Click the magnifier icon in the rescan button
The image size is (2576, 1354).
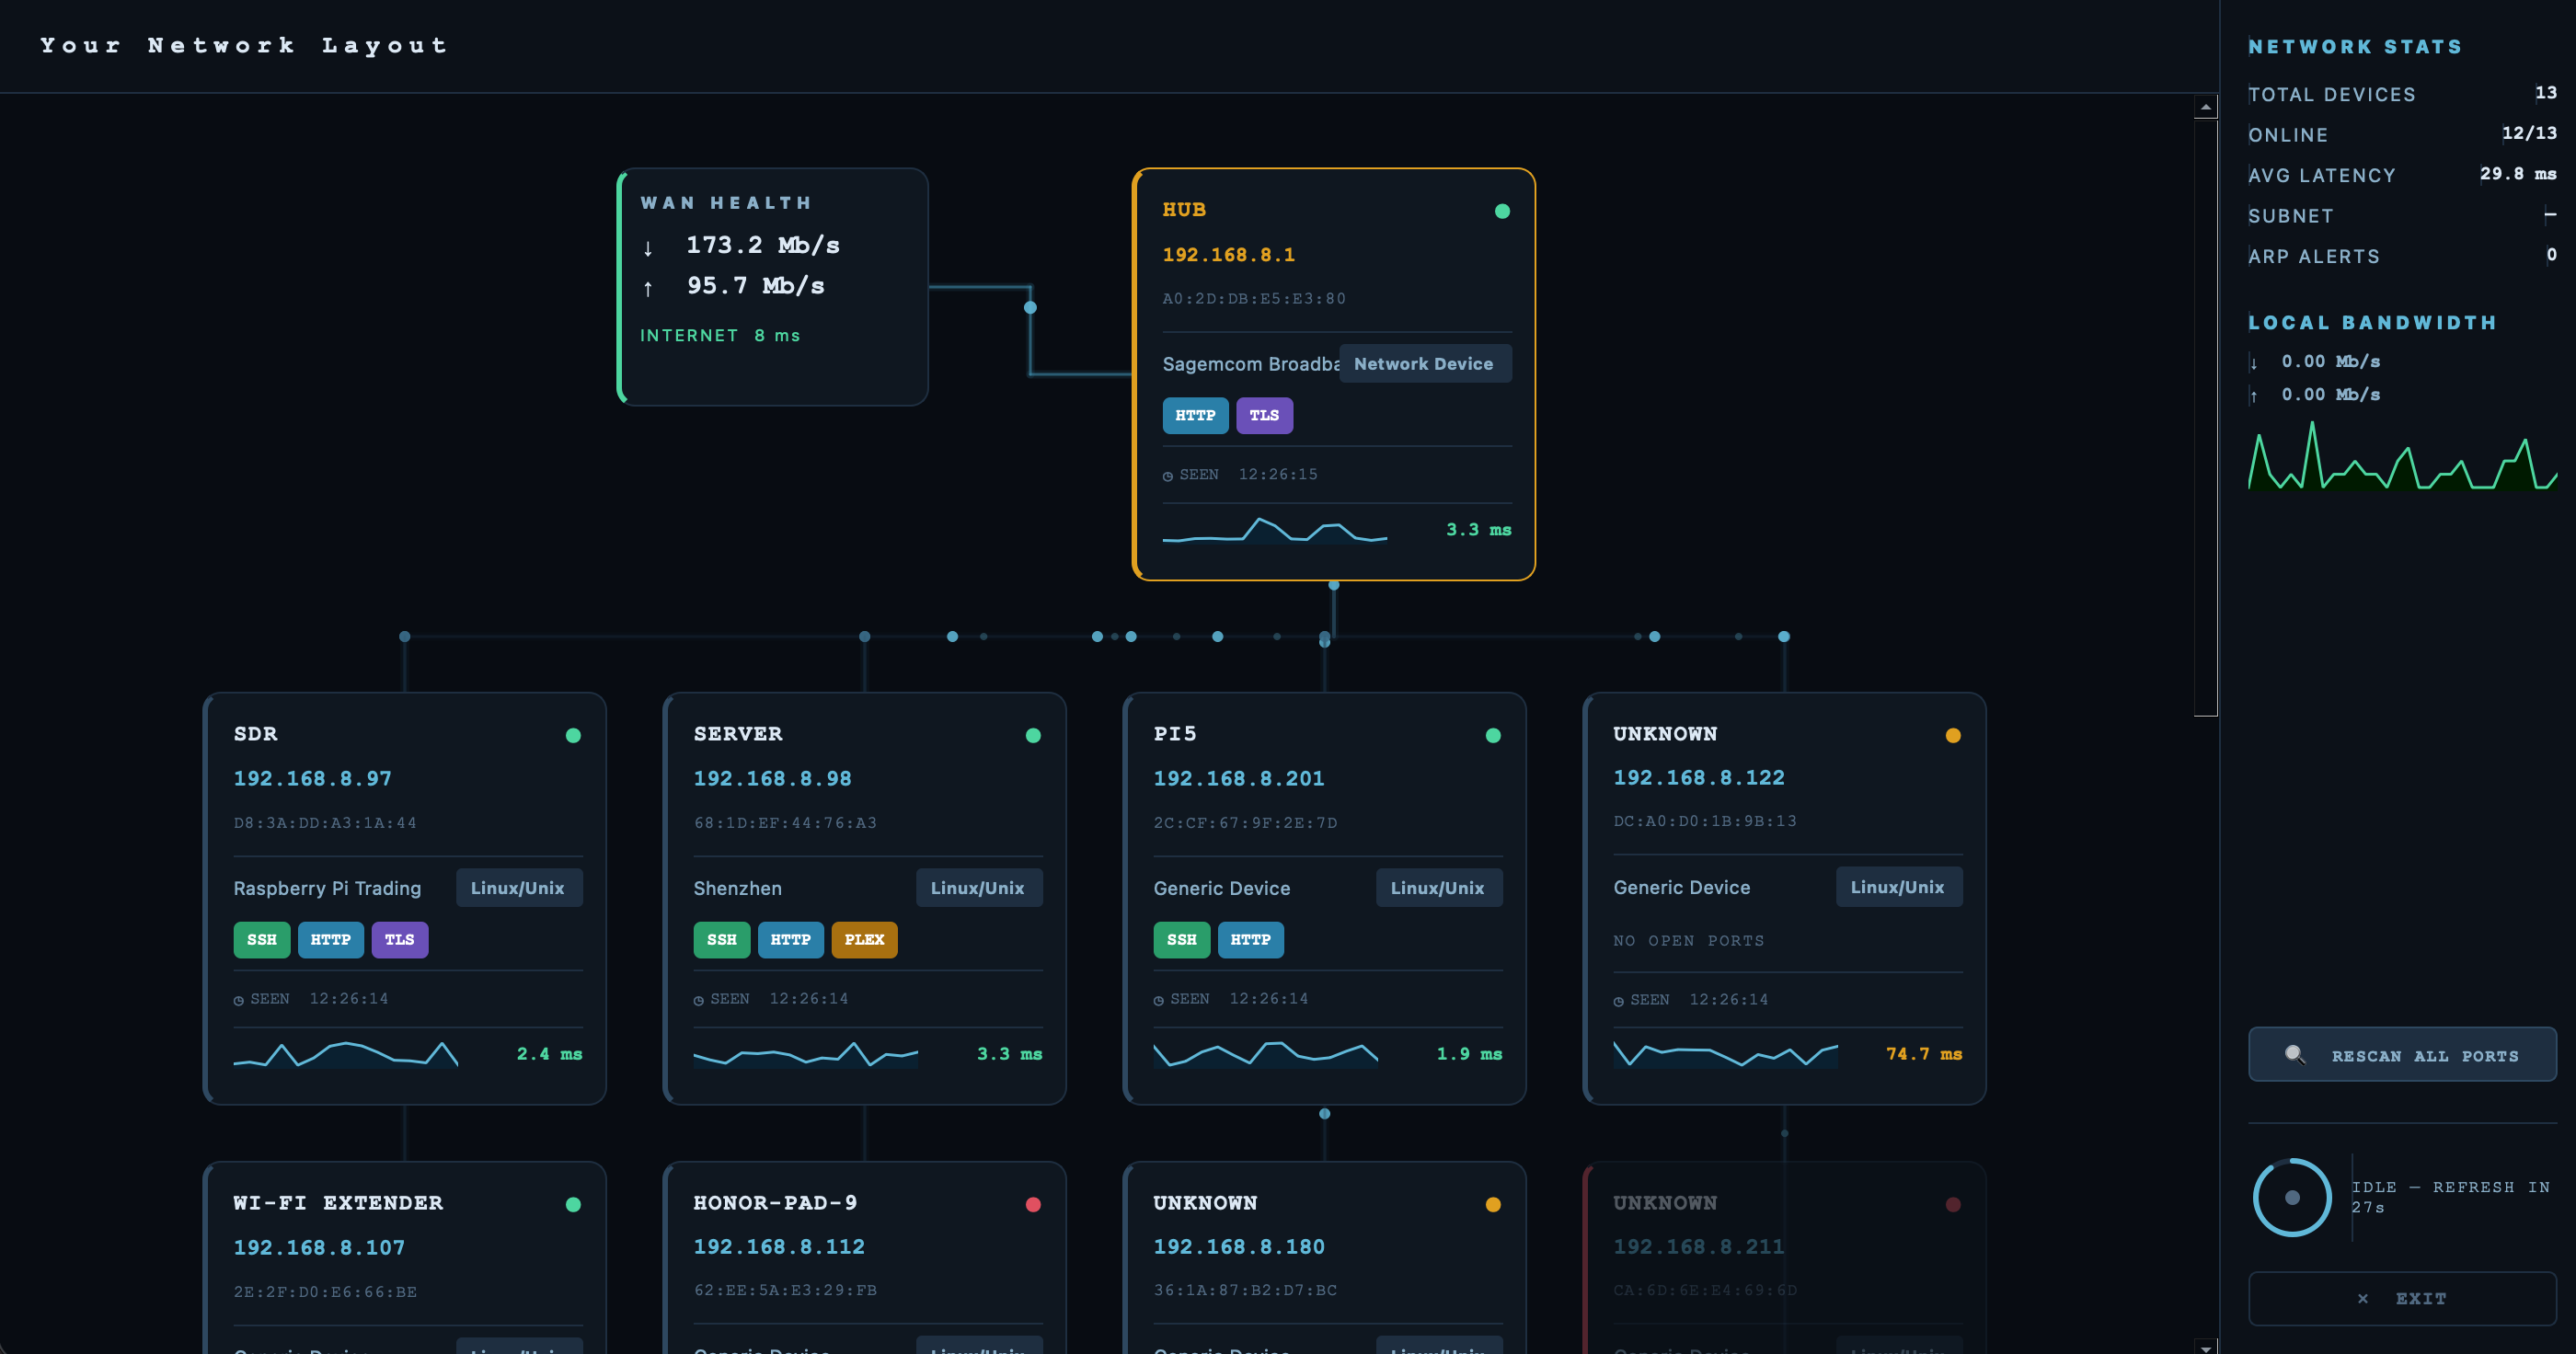2294,1054
